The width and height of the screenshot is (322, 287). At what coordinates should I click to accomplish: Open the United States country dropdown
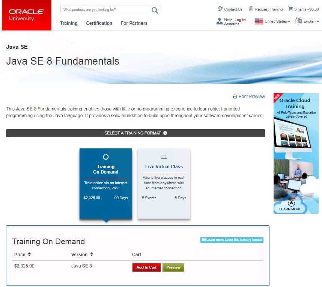277,21
